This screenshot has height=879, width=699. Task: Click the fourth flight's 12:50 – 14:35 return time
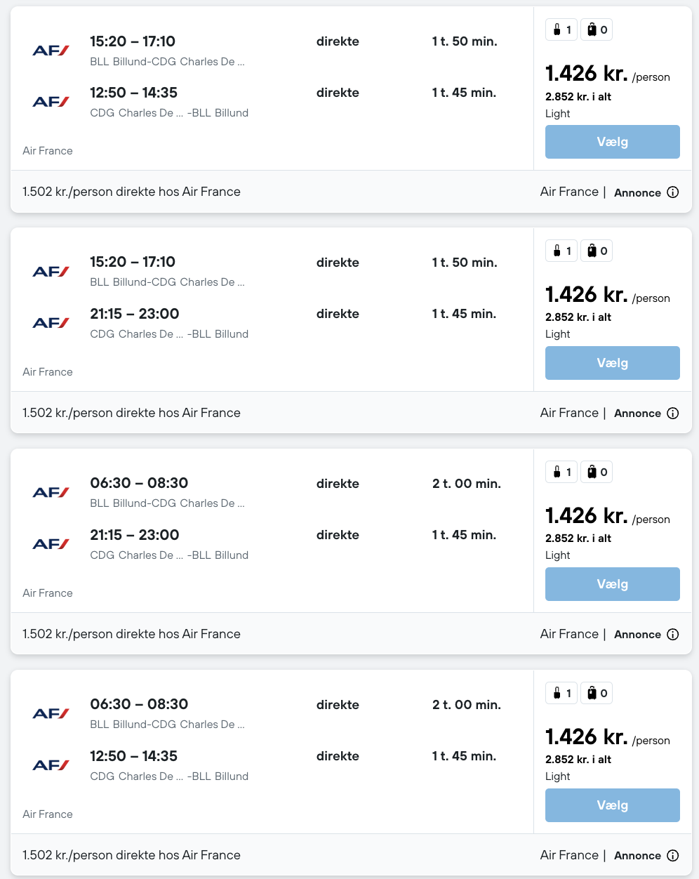tap(133, 756)
